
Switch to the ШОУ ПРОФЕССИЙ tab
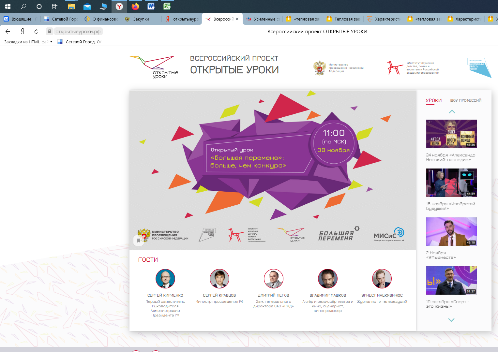(465, 100)
